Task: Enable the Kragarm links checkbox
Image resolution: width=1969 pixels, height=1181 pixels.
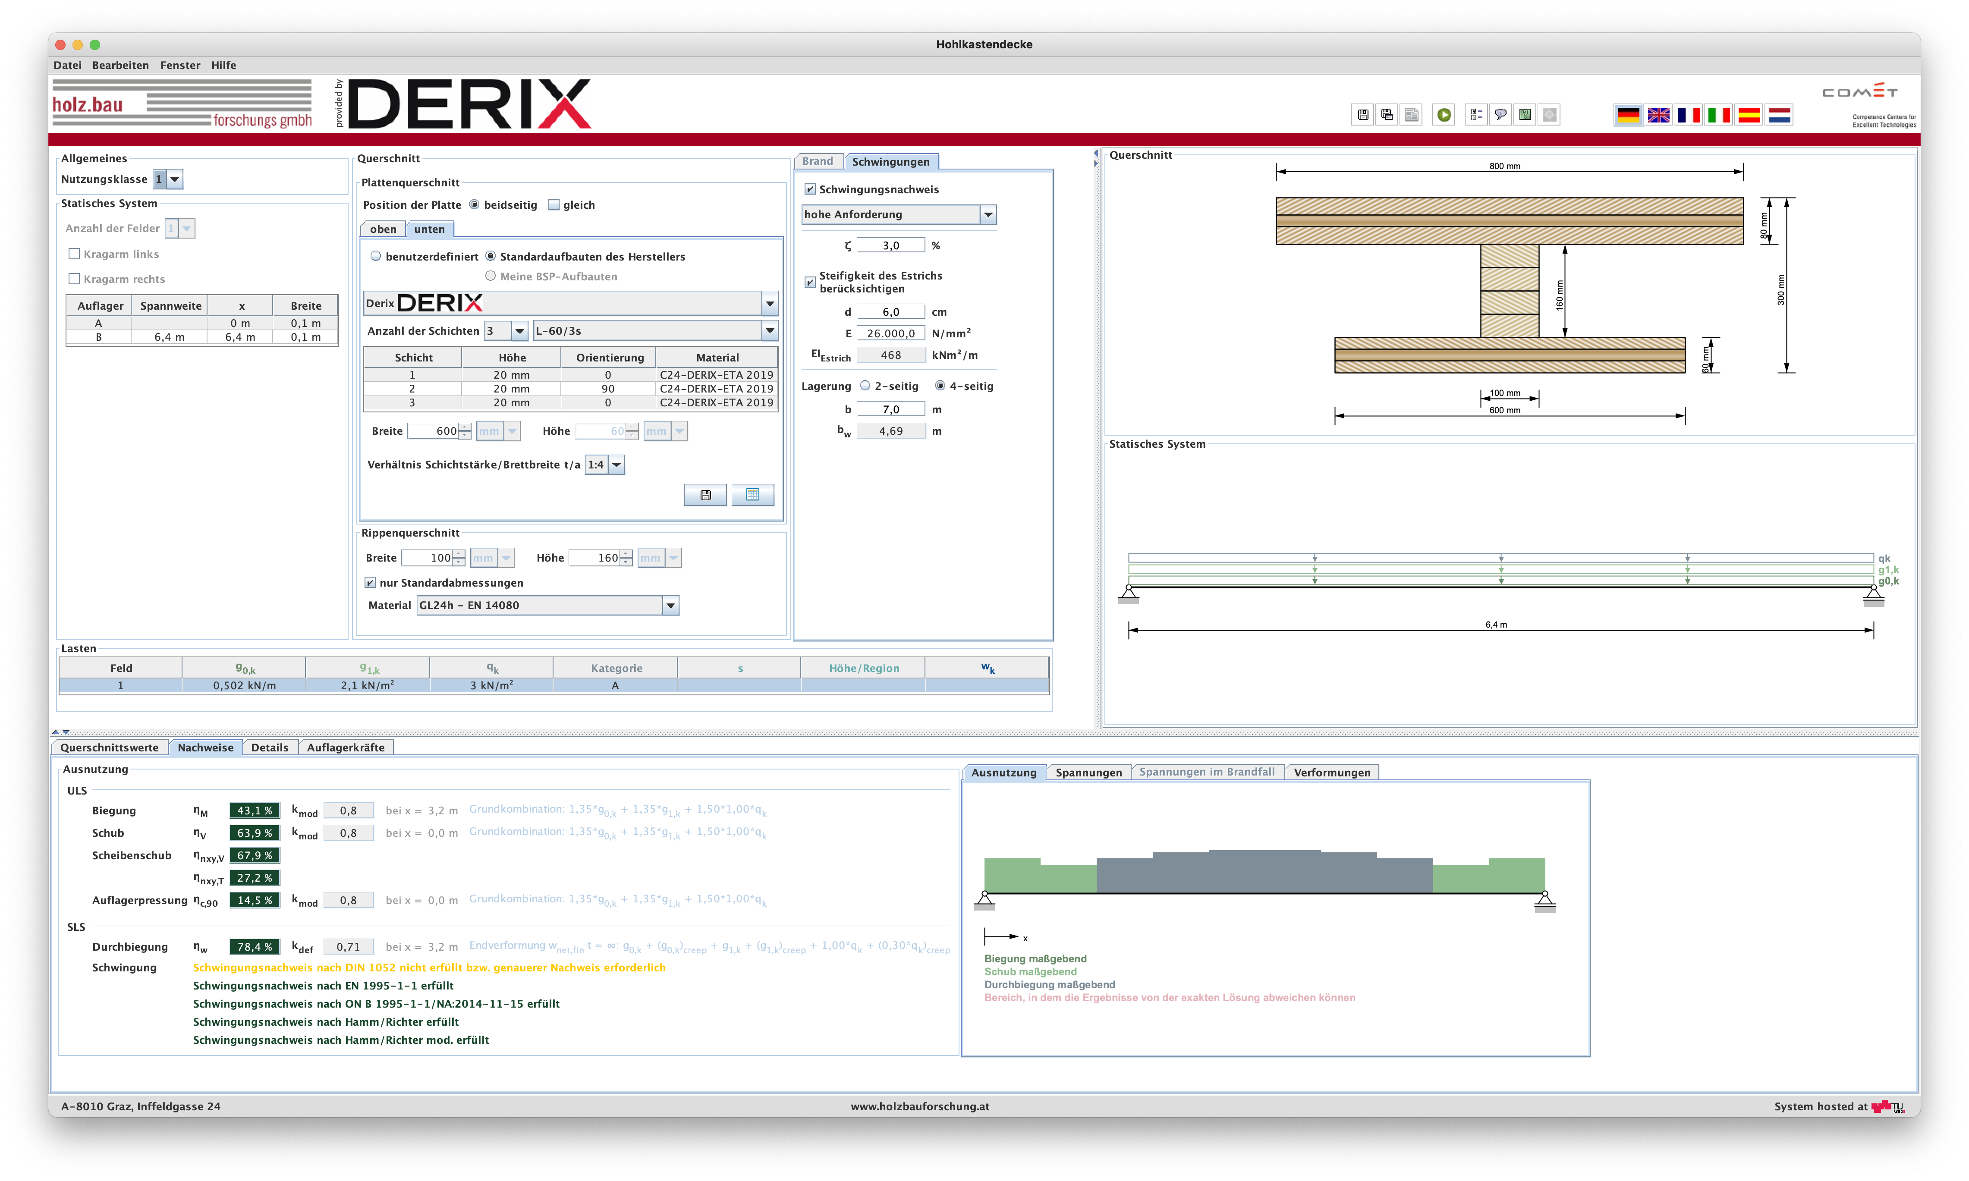Action: [x=74, y=254]
